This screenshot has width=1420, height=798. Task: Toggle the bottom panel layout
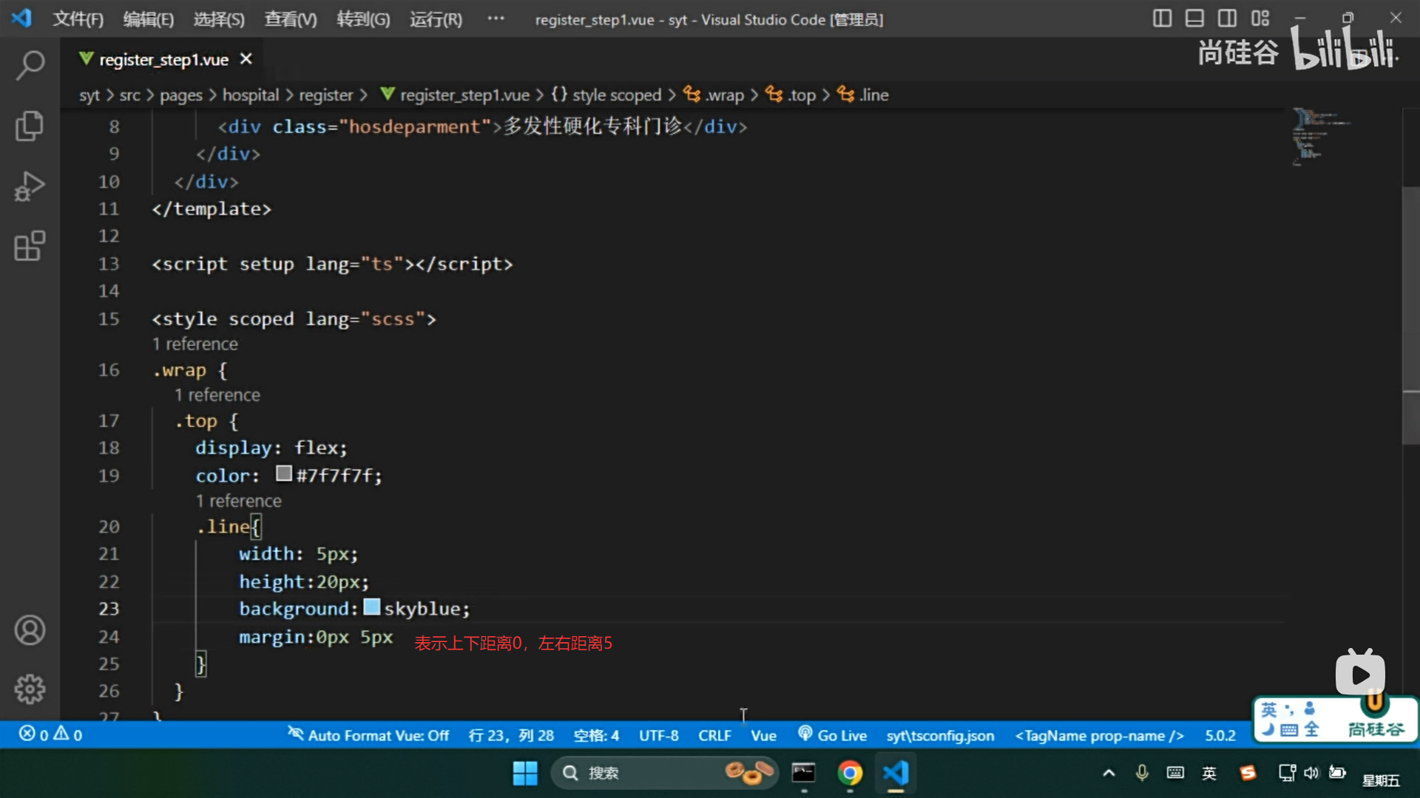point(1194,18)
